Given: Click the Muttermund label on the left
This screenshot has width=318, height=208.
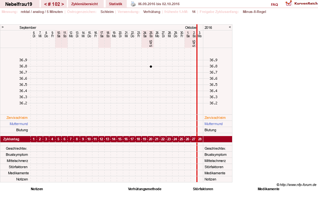Looking at the screenshot, I should (19, 124).
